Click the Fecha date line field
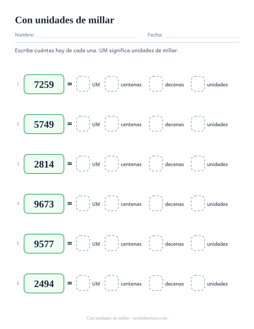This screenshot has height=329, width=254. 202,35
